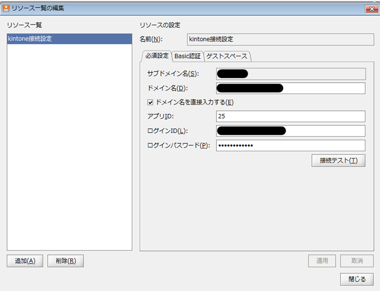Click the ログインパスワード field
Image resolution: width=380 pixels, height=291 pixels.
point(291,145)
